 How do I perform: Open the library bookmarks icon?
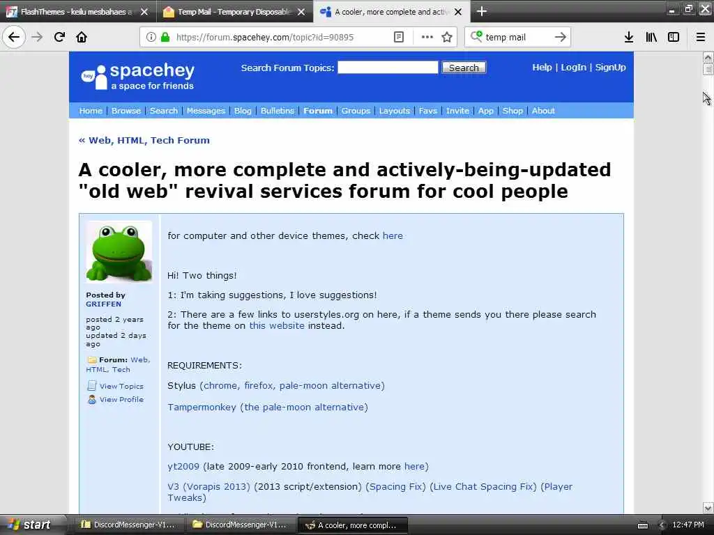point(651,37)
